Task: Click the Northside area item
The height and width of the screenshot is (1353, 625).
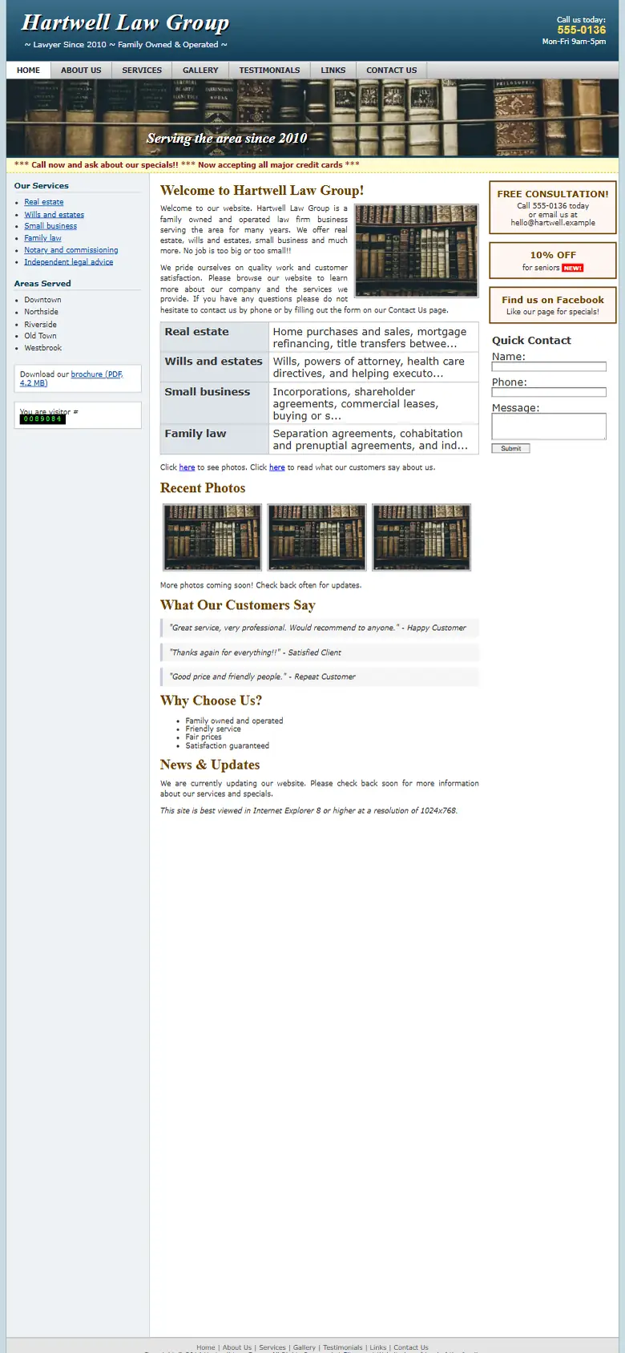Action: click(41, 312)
